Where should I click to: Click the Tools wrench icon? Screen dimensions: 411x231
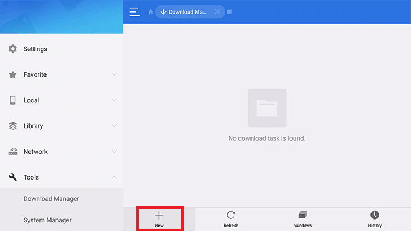coord(13,177)
